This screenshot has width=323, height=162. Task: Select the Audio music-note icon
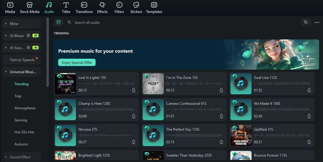point(49,5)
